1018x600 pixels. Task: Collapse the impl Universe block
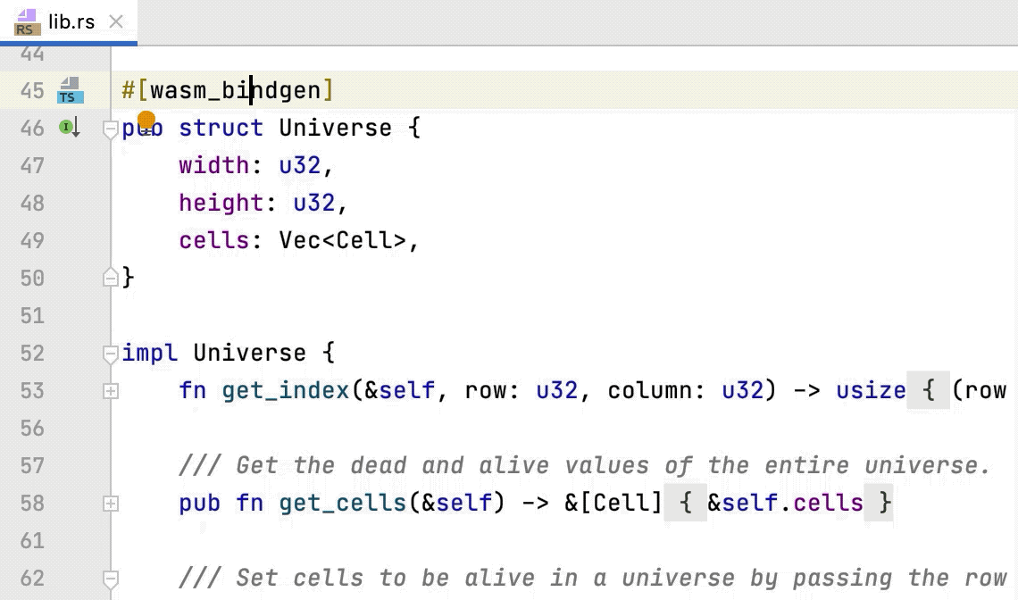point(111,354)
